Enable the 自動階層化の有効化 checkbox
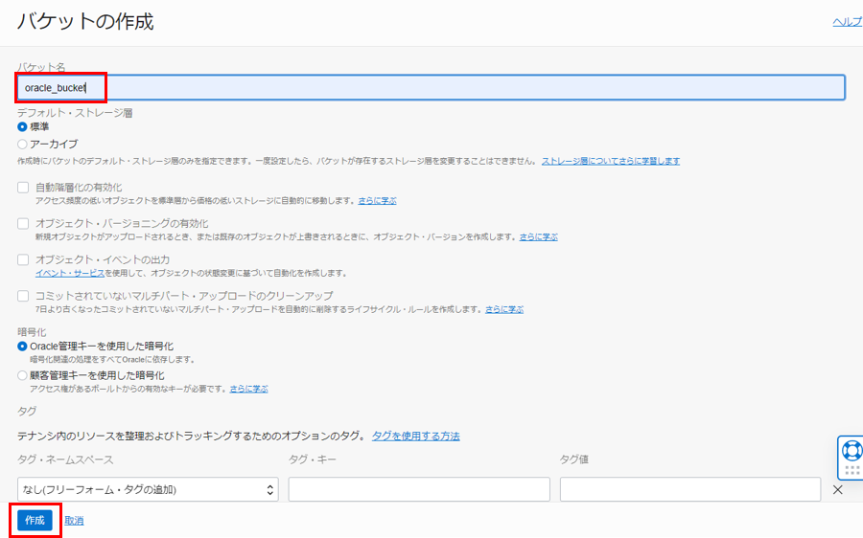Viewport: 863px width, 538px height. (23, 188)
